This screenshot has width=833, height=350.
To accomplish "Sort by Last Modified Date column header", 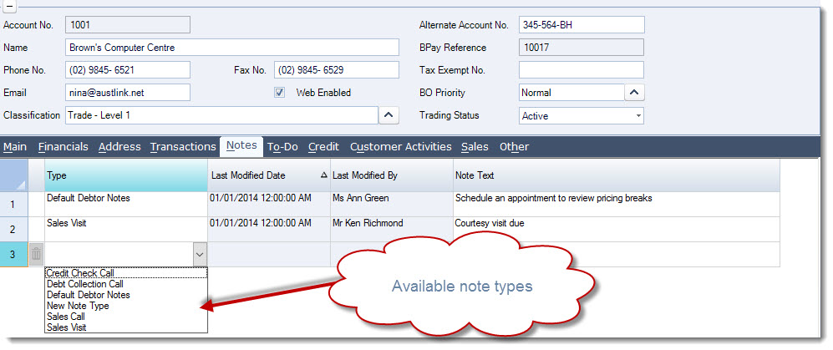I will click(x=269, y=175).
